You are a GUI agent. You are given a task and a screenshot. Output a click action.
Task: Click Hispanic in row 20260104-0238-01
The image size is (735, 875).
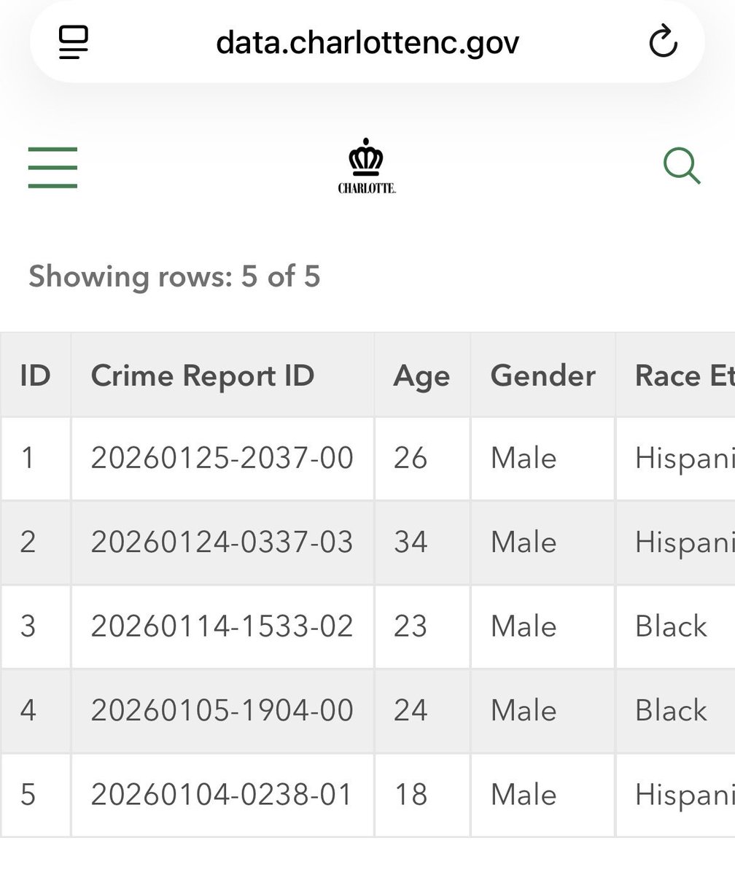pos(685,796)
